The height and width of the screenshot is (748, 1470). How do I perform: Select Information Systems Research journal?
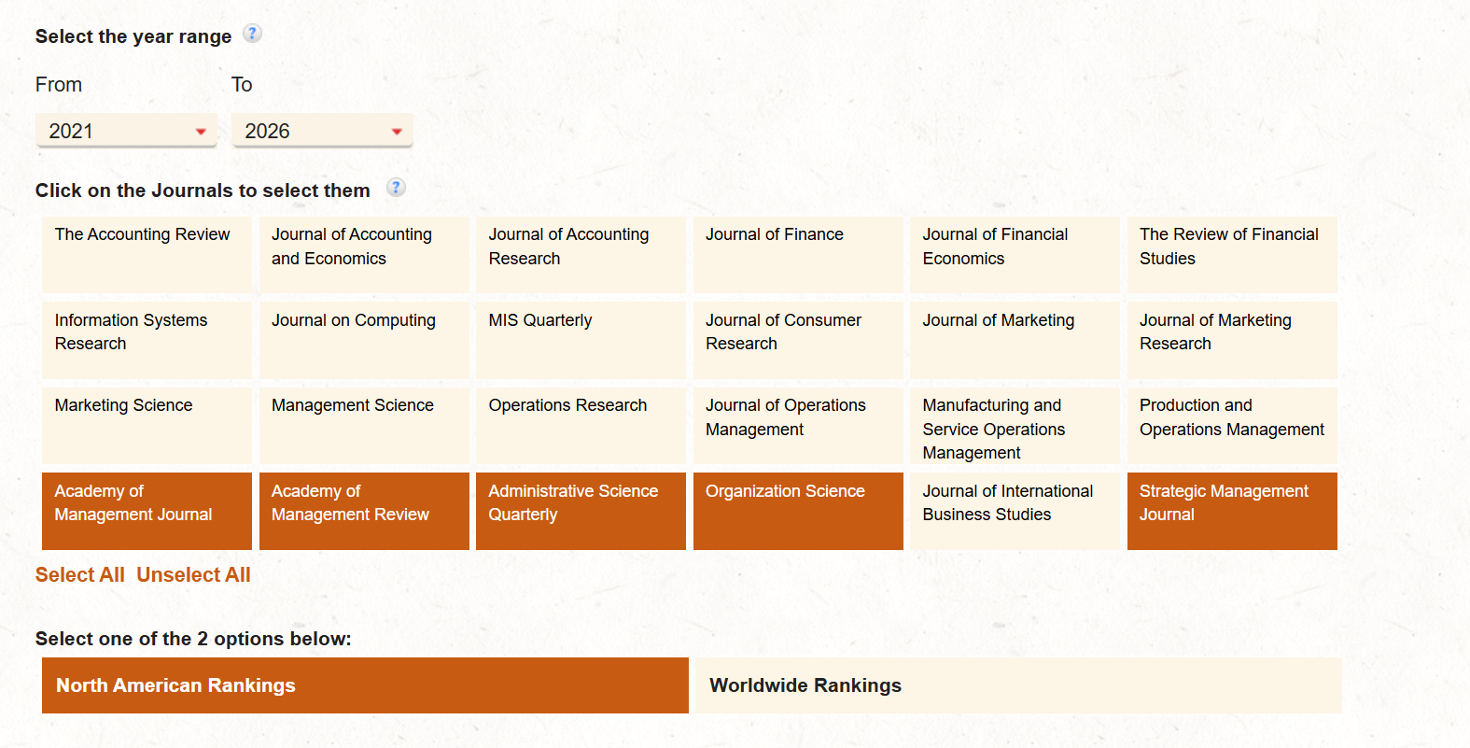147,340
